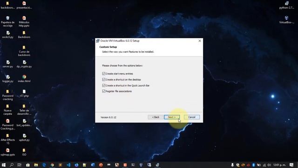Image resolution: width=298 pixels, height=168 pixels.
Task: Select Password Cracking.p... presentation file
Action: pyautogui.click(x=7, y=125)
